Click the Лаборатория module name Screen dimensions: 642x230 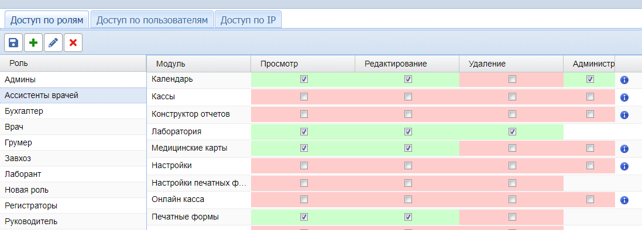[x=176, y=132]
